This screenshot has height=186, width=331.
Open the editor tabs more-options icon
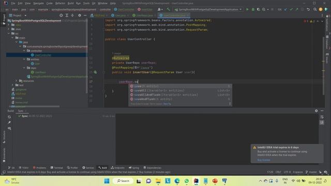[322, 16]
